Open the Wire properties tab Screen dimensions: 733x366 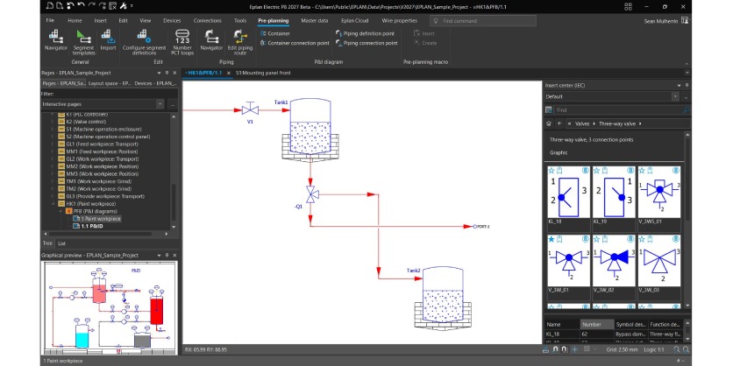click(399, 20)
